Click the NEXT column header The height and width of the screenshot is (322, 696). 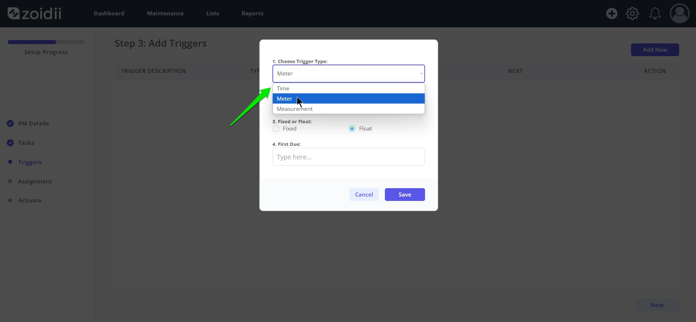tap(515, 71)
